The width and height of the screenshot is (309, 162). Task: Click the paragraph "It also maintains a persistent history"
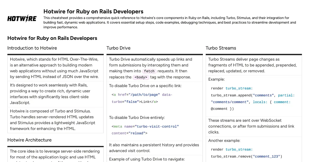point(154,148)
